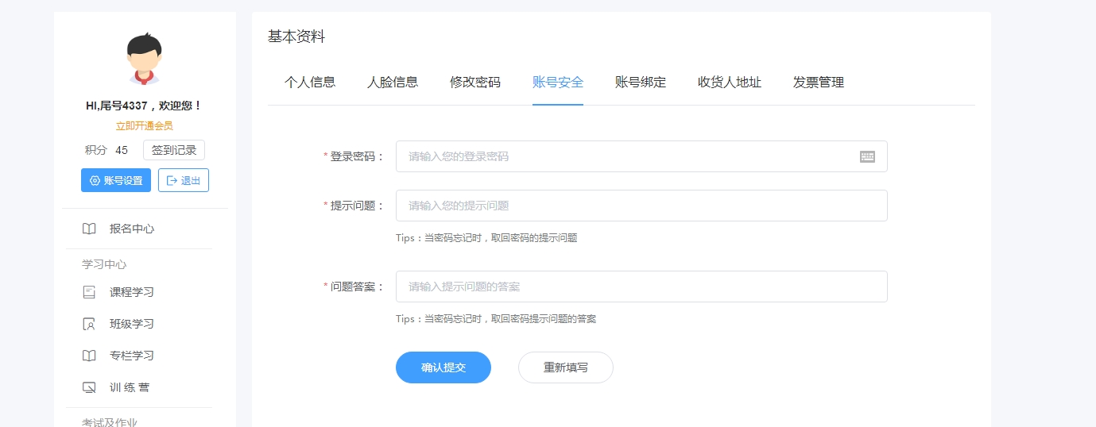
Task: Click the icon beside 班级学习
Action: tap(89, 324)
